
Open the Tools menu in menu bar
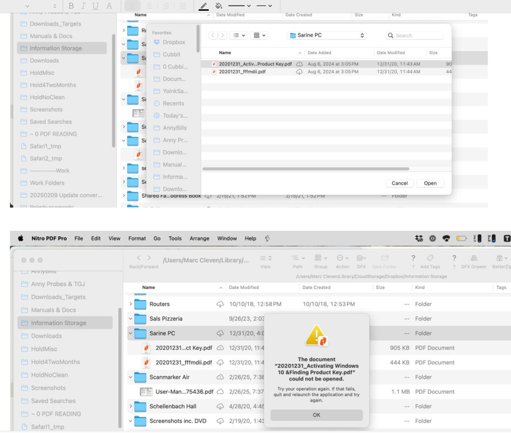coord(175,239)
